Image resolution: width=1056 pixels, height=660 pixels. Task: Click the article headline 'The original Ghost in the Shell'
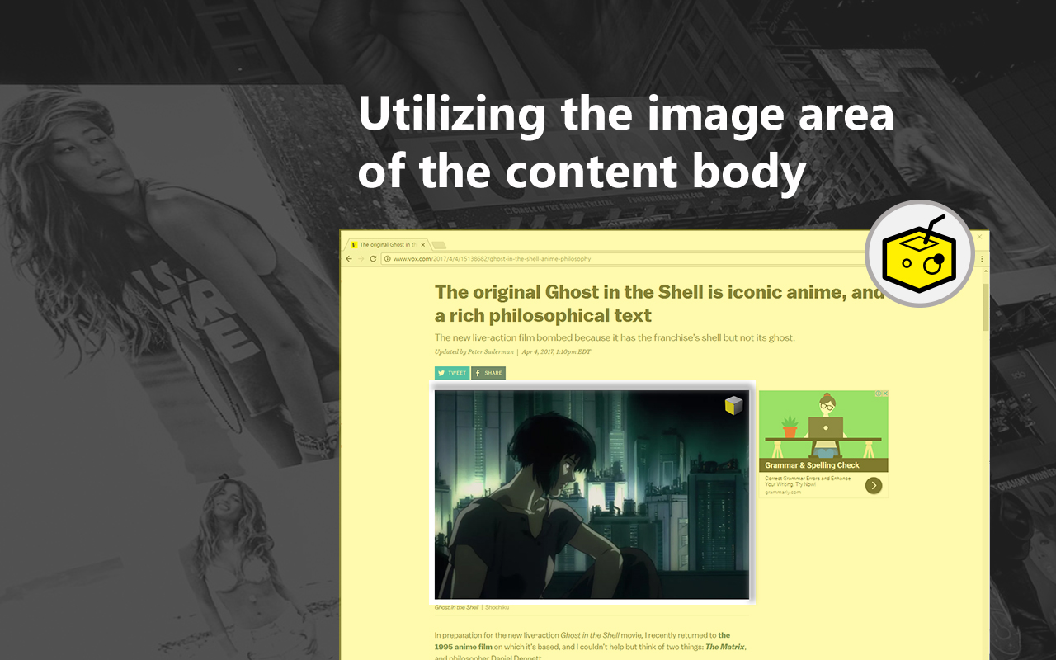tap(659, 304)
